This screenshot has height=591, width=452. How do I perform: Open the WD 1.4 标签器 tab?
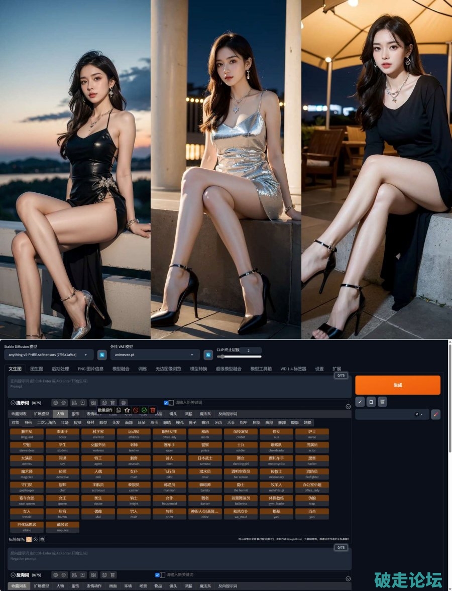[294, 369]
